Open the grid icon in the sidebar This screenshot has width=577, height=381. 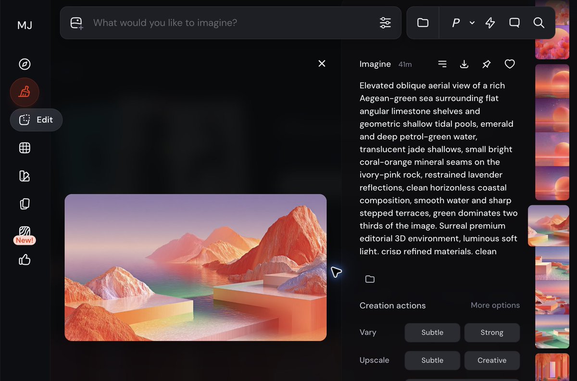click(x=25, y=148)
